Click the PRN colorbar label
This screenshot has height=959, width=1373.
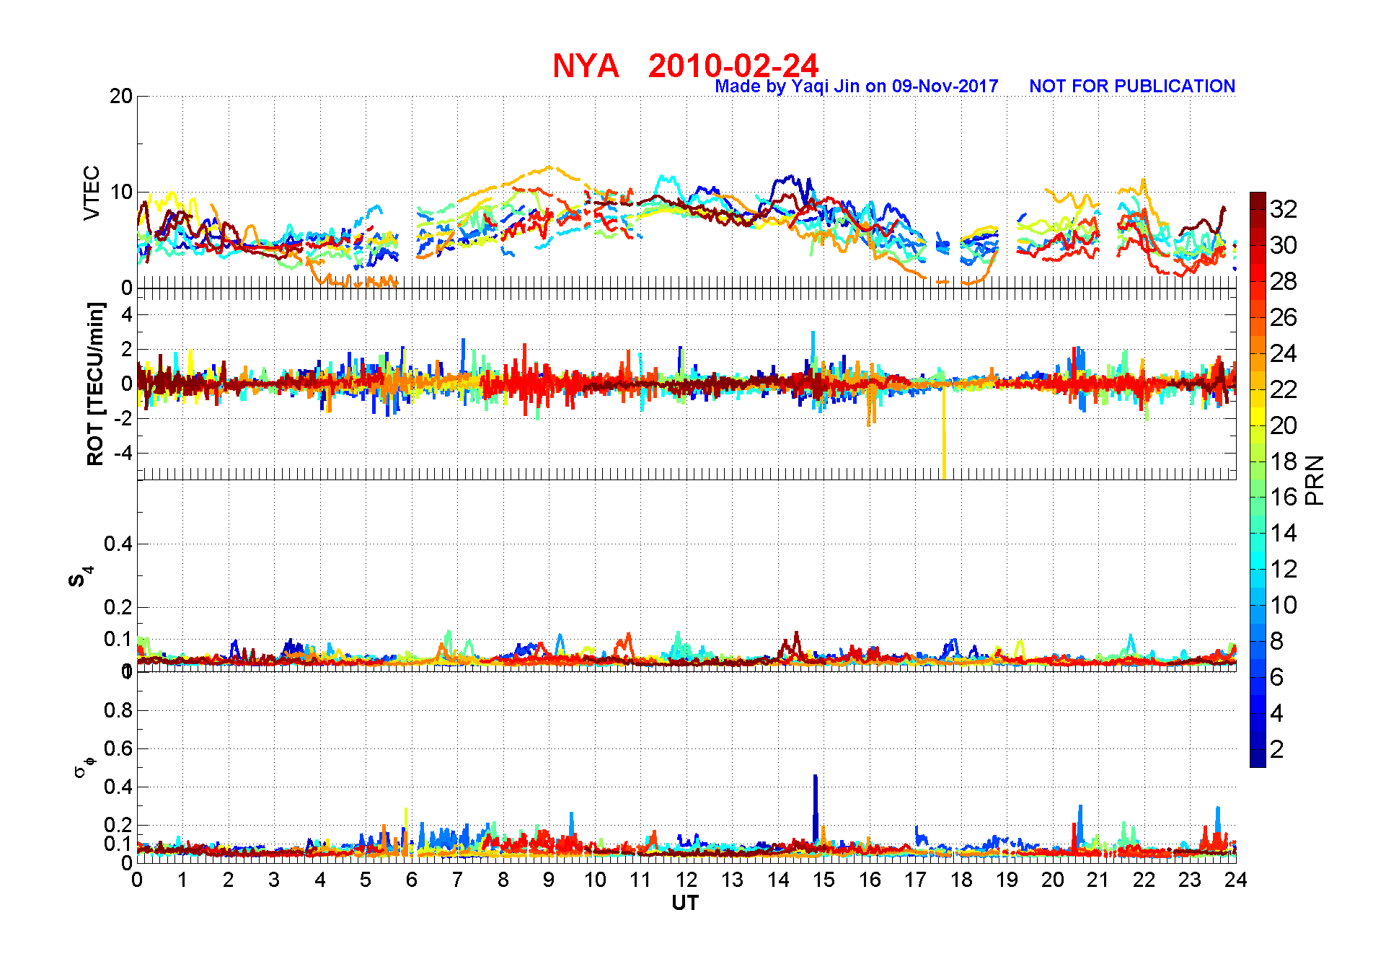[x=1315, y=480]
